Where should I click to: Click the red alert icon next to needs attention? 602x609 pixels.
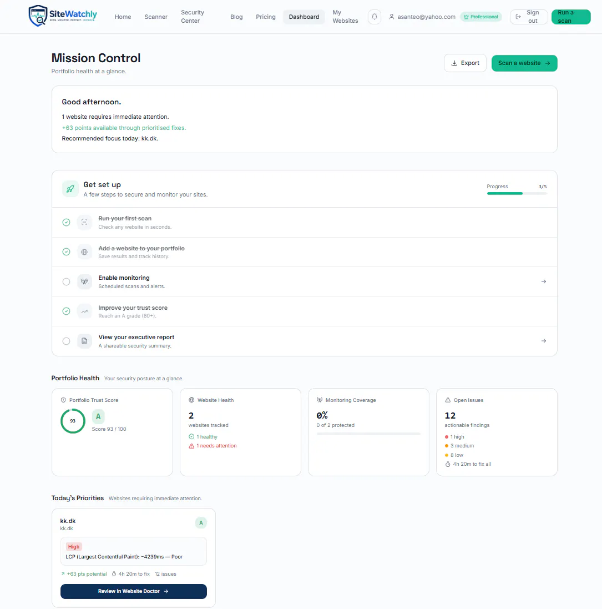click(191, 446)
